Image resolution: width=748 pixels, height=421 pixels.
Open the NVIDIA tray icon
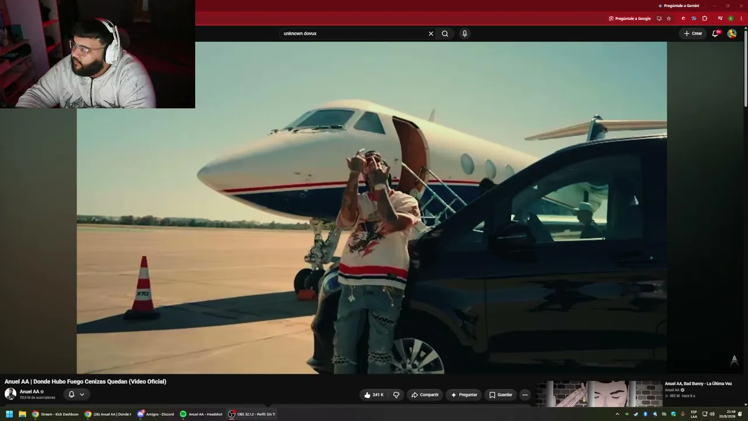pos(626,414)
